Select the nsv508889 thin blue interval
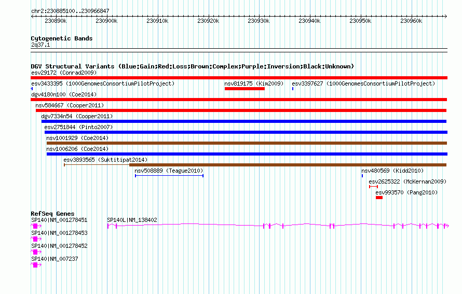The width and height of the screenshot is (462, 294). pos(169,176)
